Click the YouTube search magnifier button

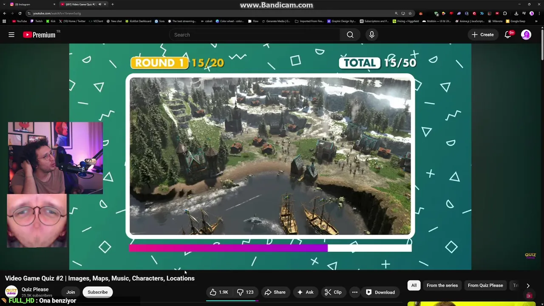(x=350, y=35)
